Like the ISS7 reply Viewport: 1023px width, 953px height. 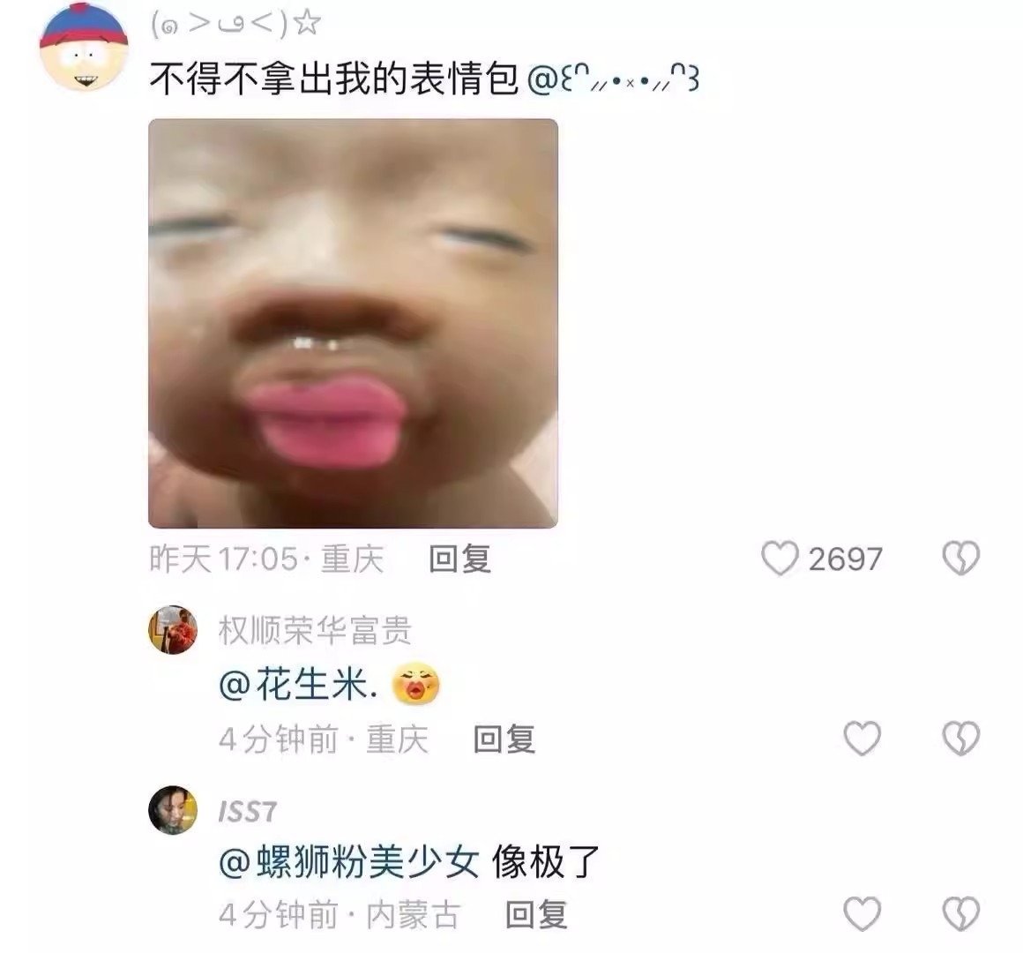862,913
